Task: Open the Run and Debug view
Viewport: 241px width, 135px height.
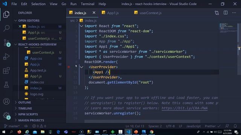Action: pyautogui.click(x=6, y=57)
